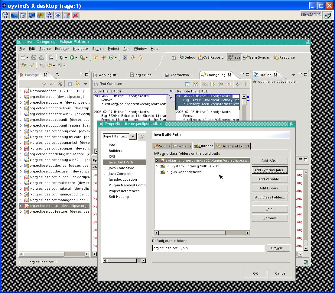This screenshot has width=335, height=293.
Task: Expand the embeddedcdt project in Package Explorer
Action: pos(21,91)
